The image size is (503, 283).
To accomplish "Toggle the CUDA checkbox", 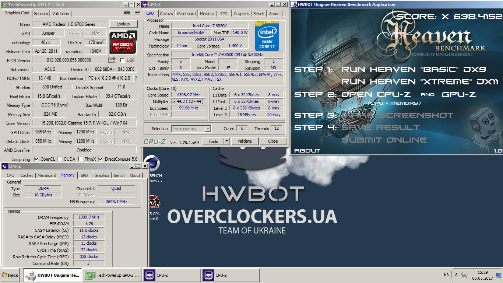I will pyautogui.click(x=60, y=159).
